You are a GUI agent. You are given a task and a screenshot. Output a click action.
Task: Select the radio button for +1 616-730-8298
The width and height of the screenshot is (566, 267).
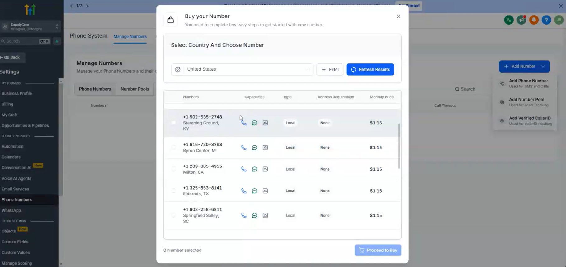pyautogui.click(x=174, y=147)
